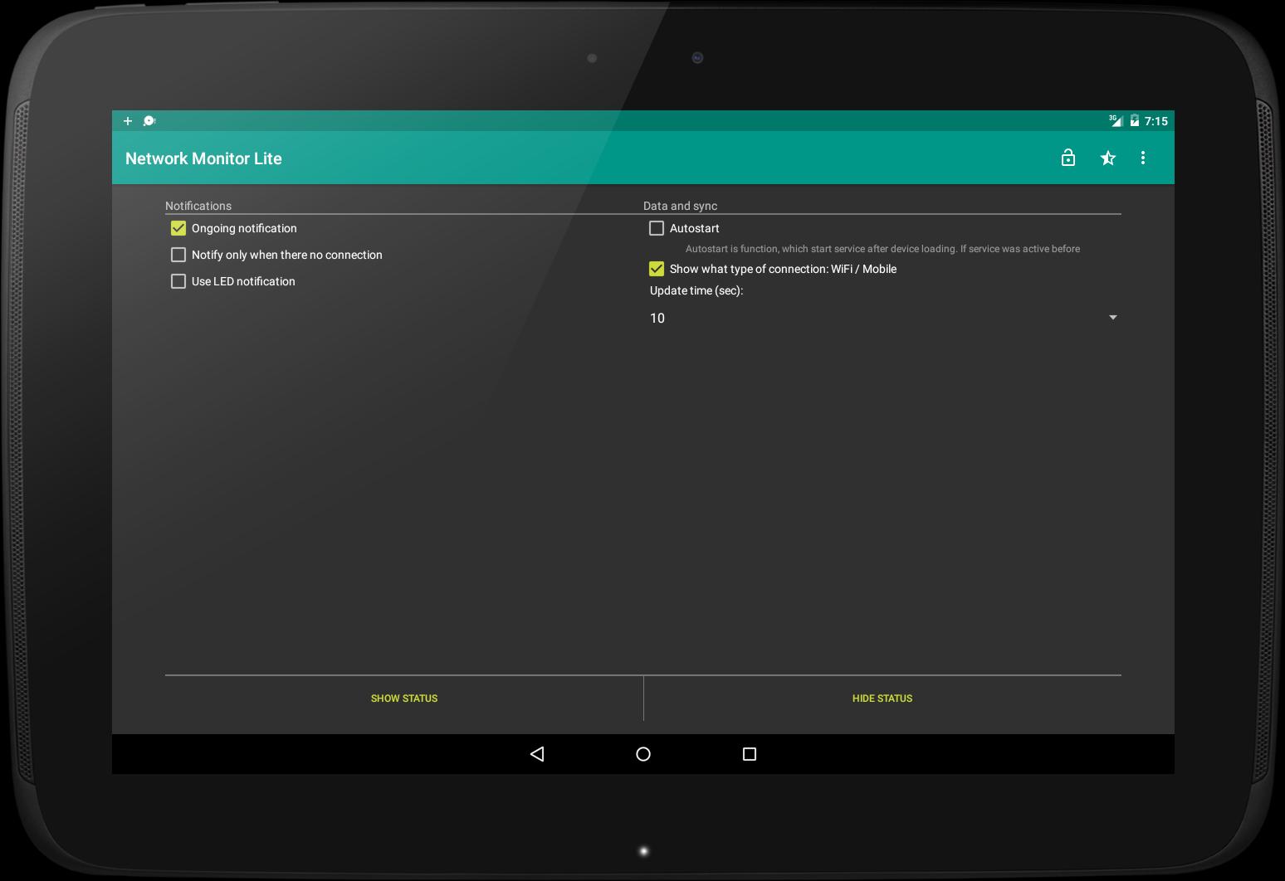Image resolution: width=1285 pixels, height=881 pixels.
Task: Uncheck Show what type of connection checkbox
Action: tap(657, 269)
